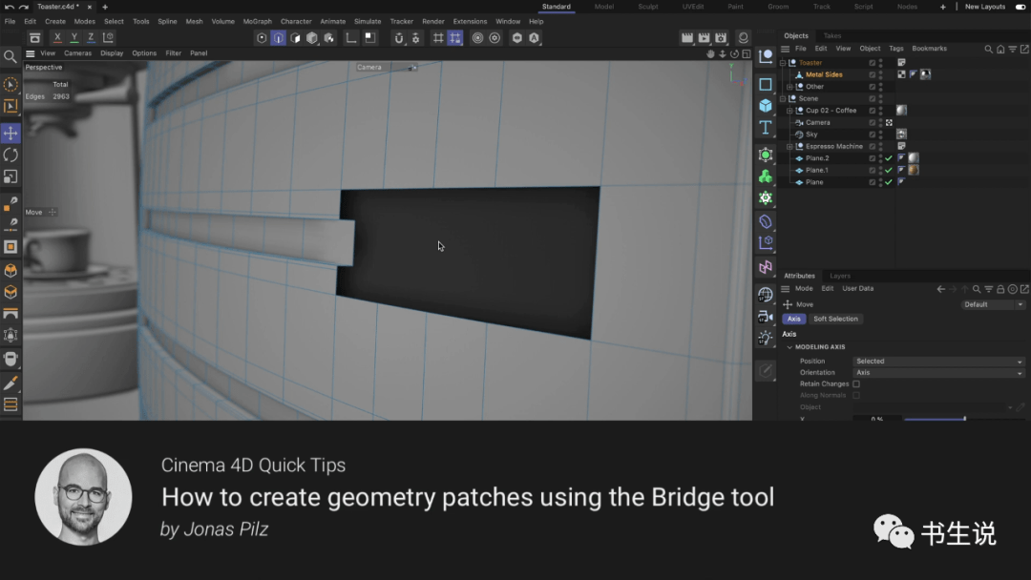The width and height of the screenshot is (1031, 580).
Task: Add a Text object from the palette
Action: [766, 128]
